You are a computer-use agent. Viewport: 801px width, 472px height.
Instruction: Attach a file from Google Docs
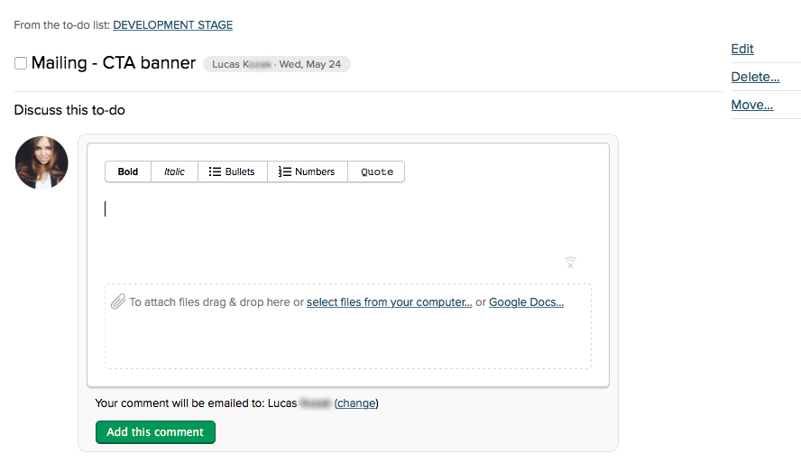click(526, 302)
